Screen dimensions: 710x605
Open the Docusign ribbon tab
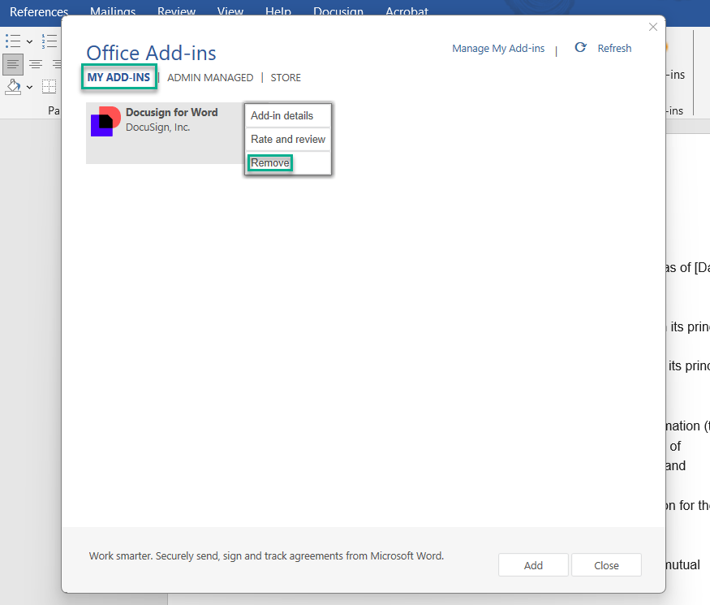[x=338, y=11]
